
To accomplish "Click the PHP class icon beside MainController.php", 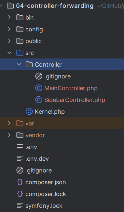I will coord(39,88).
